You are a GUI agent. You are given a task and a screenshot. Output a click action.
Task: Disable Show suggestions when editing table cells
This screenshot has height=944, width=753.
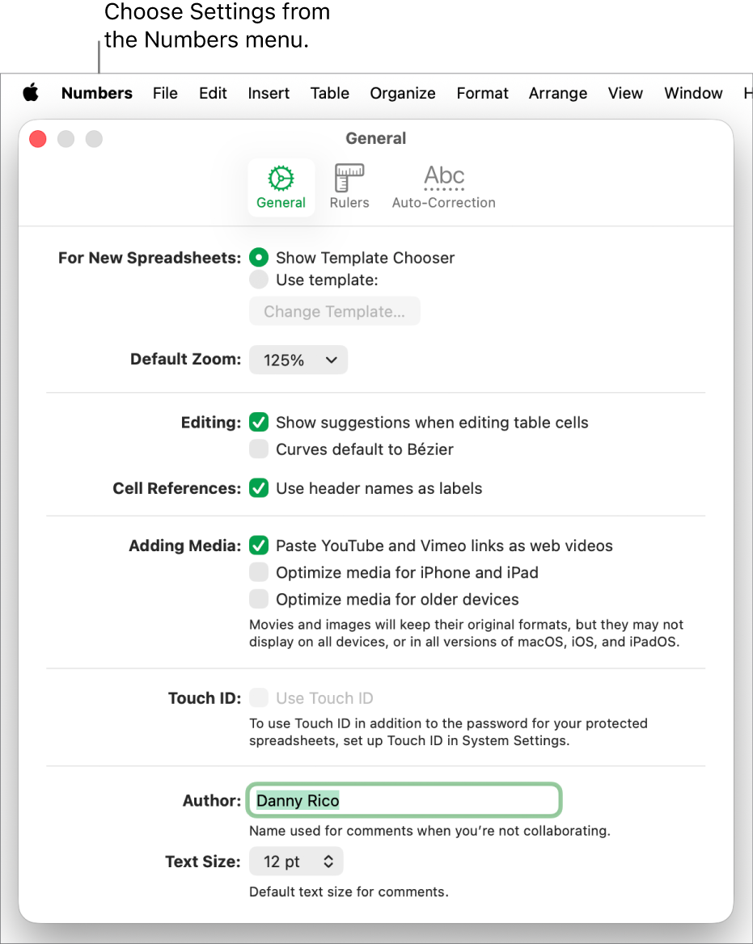click(259, 422)
